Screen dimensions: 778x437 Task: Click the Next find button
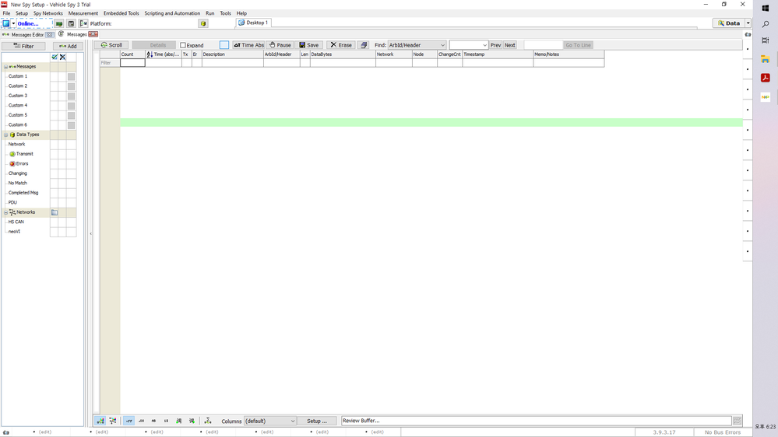pos(510,45)
